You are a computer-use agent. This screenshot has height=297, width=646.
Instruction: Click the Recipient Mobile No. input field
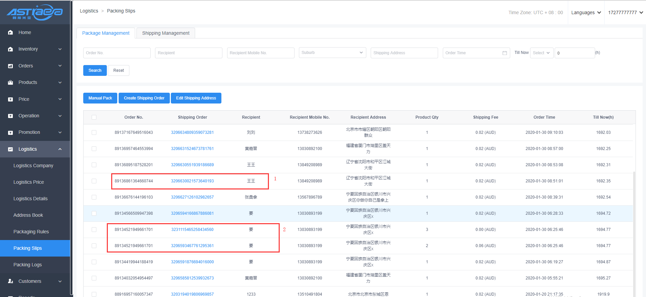click(x=260, y=53)
